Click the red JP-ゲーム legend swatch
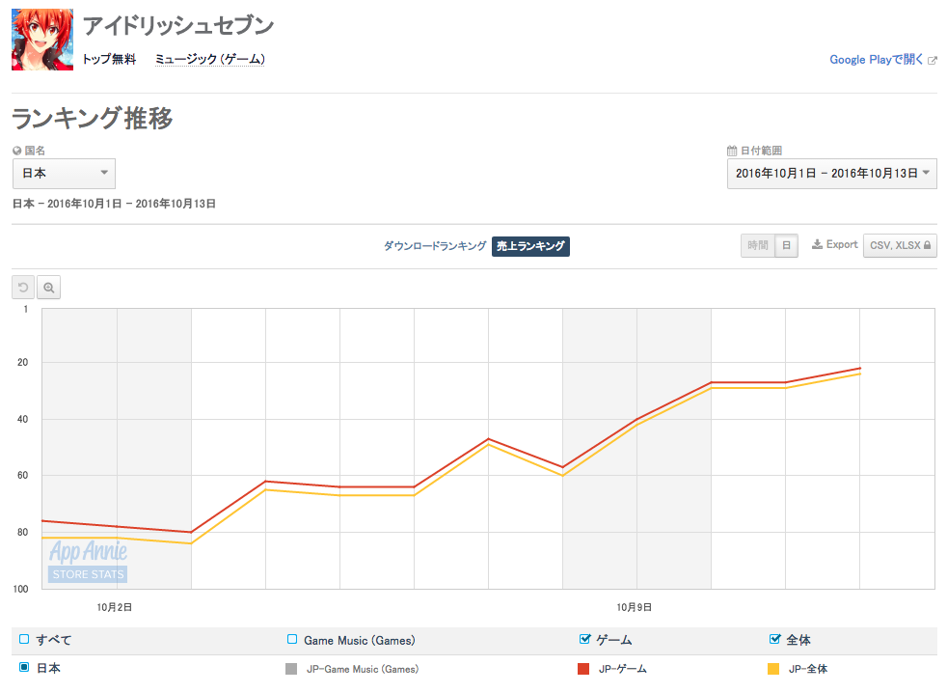The height and width of the screenshot is (693, 947). click(x=583, y=669)
